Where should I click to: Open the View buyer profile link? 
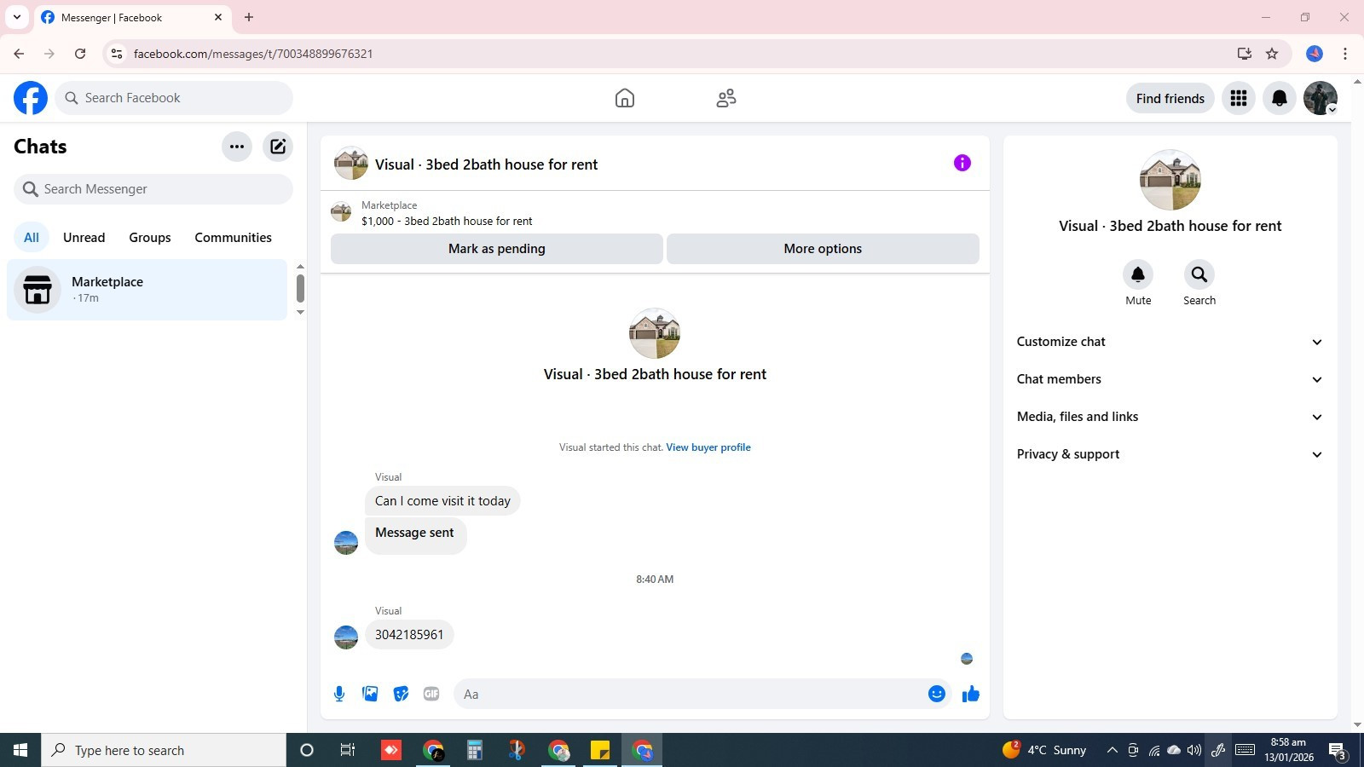[708, 447]
